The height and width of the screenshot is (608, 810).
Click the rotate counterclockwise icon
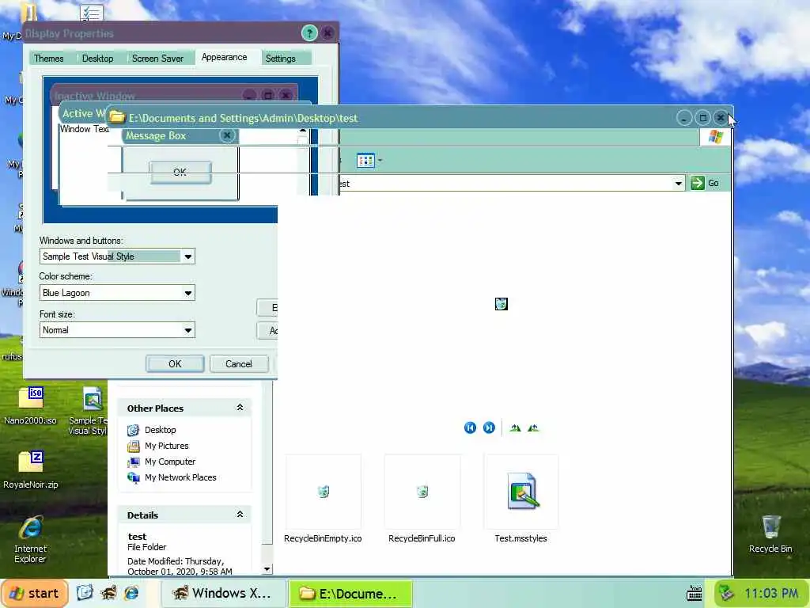533,427
